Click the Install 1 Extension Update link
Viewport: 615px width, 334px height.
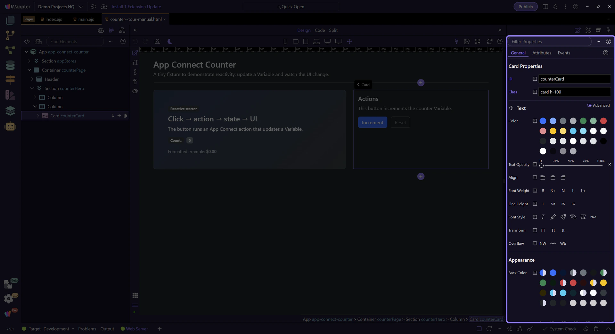(136, 7)
